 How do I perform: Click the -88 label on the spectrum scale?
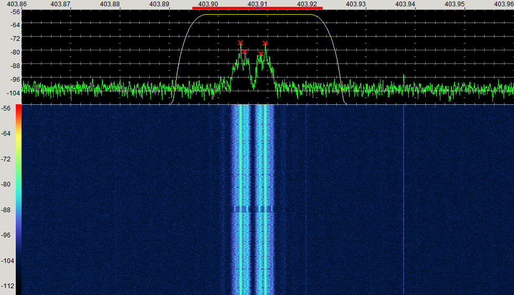[x=15, y=65]
